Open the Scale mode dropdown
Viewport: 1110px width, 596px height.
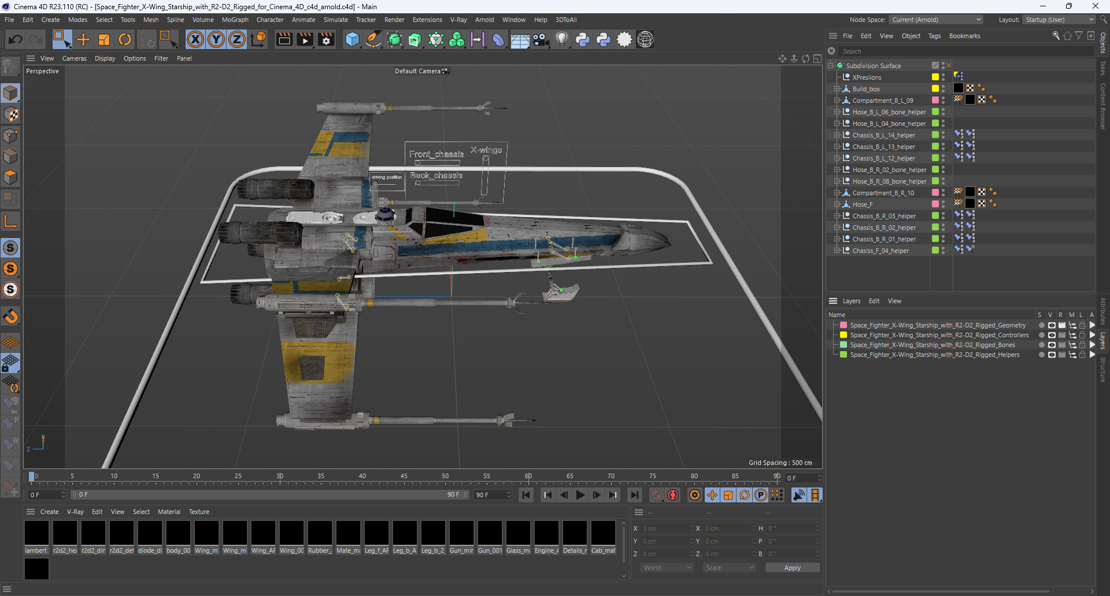click(730, 568)
